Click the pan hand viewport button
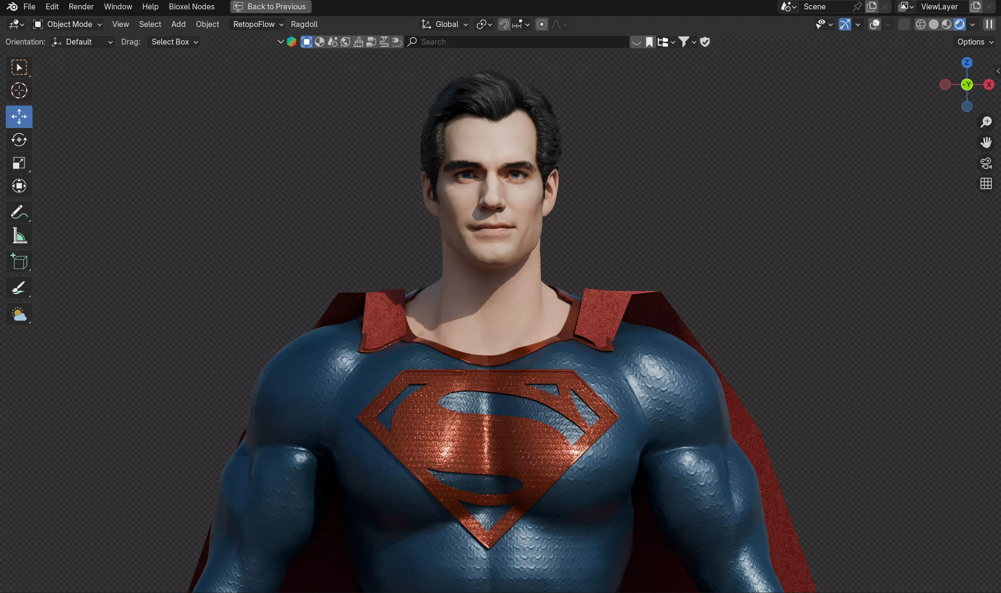 coord(986,142)
